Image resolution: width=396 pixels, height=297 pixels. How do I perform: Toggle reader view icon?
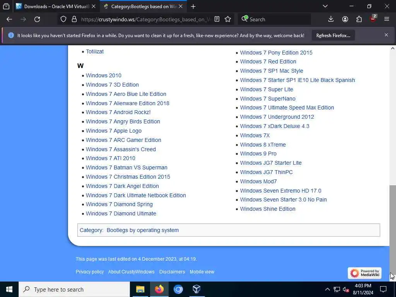(217, 19)
